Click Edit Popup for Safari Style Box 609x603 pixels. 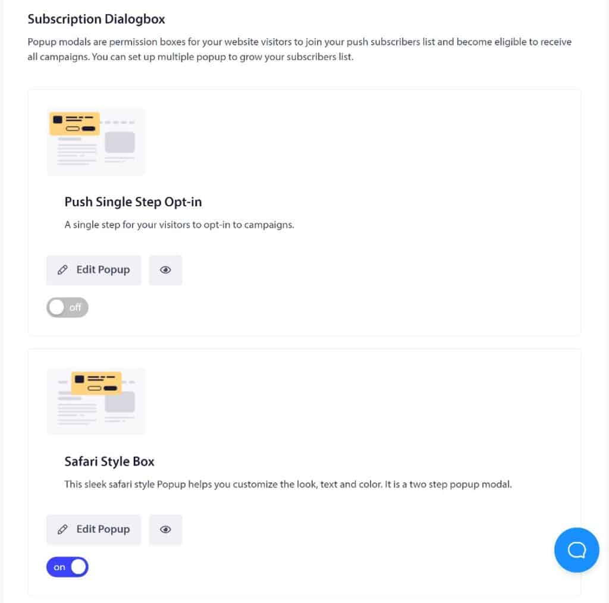94,529
